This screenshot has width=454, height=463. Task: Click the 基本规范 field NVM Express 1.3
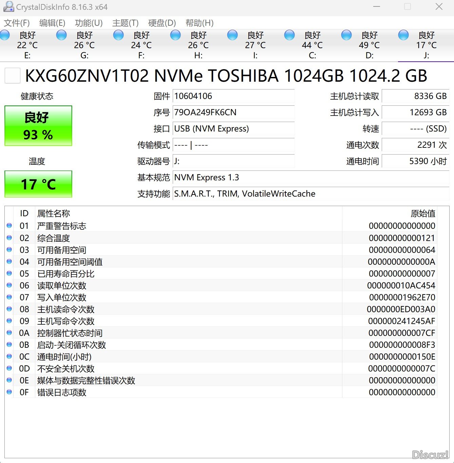(311, 178)
